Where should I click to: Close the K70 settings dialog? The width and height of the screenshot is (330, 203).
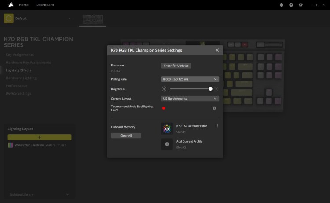tap(217, 50)
